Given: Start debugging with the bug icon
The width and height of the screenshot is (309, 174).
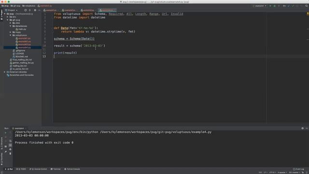Looking at the screenshot, I should (x=275, y=6).
